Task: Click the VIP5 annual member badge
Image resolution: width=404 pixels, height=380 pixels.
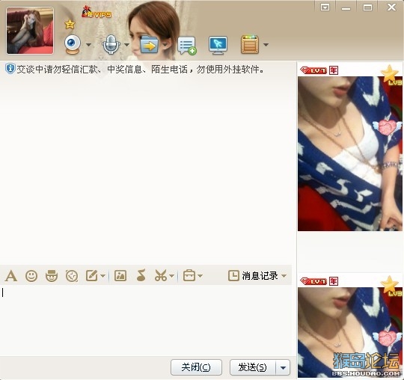Action: [x=97, y=13]
